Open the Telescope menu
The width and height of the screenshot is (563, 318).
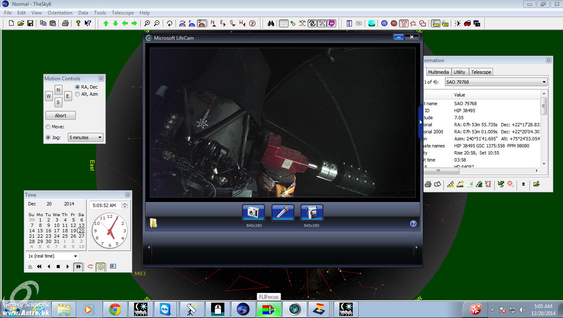coord(123,13)
